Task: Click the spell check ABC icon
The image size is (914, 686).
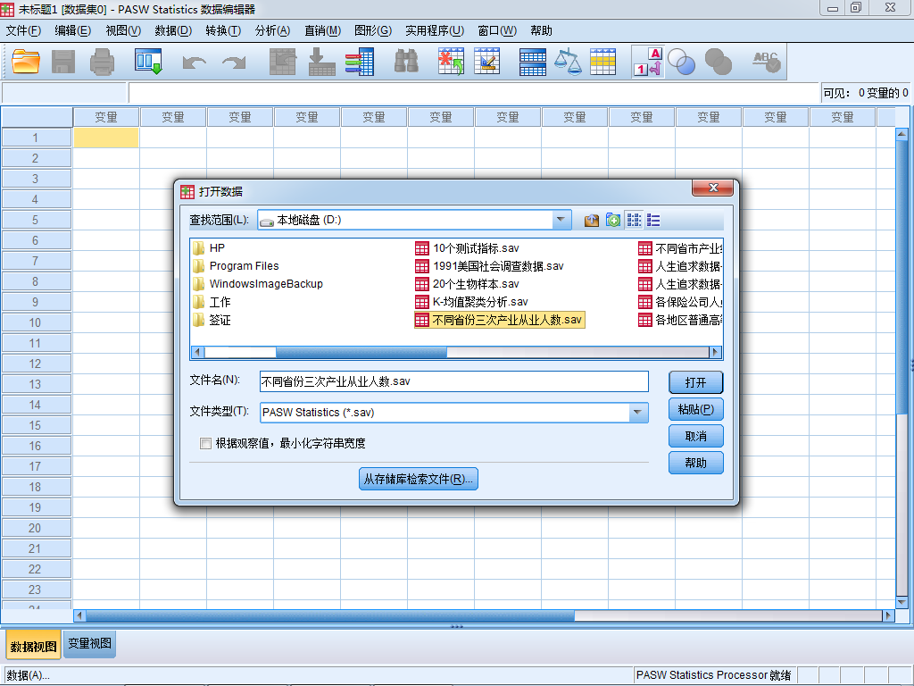Action: pos(765,62)
